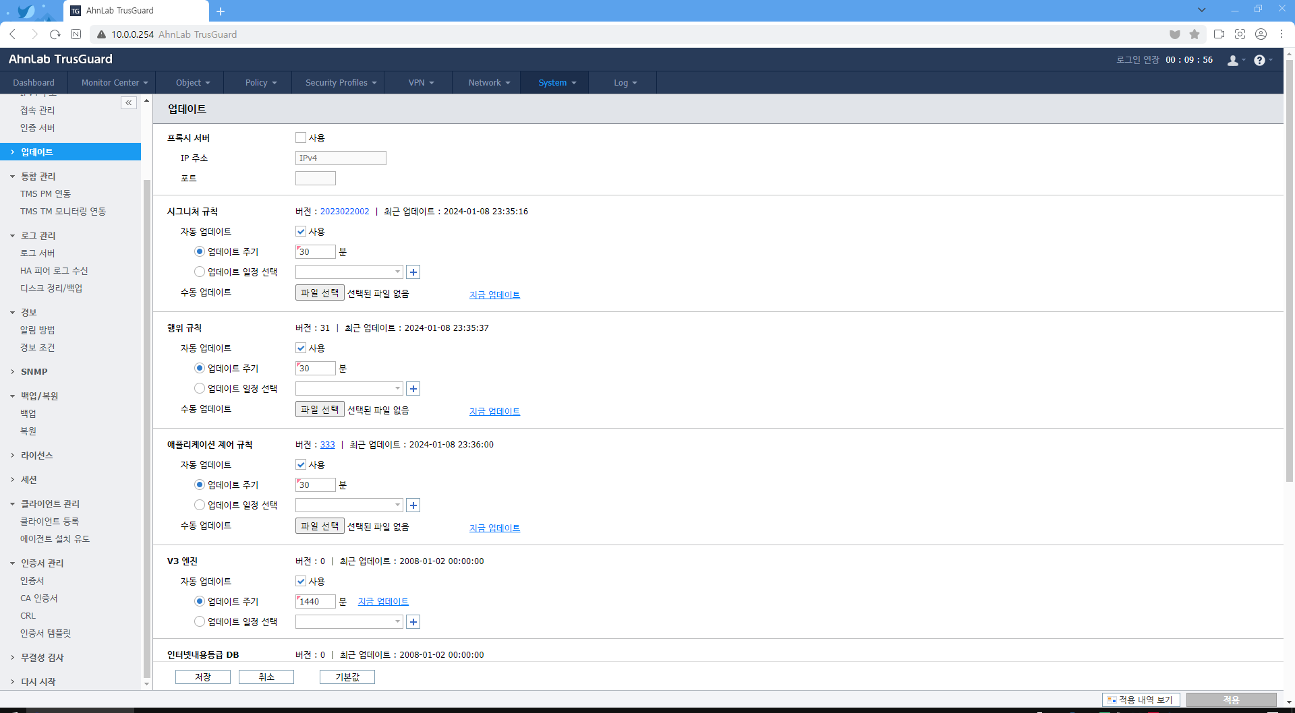This screenshot has height=713, width=1295.
Task: Toggle V3 엔진 자동 업데이트 사용 checkbox
Action: pos(301,581)
